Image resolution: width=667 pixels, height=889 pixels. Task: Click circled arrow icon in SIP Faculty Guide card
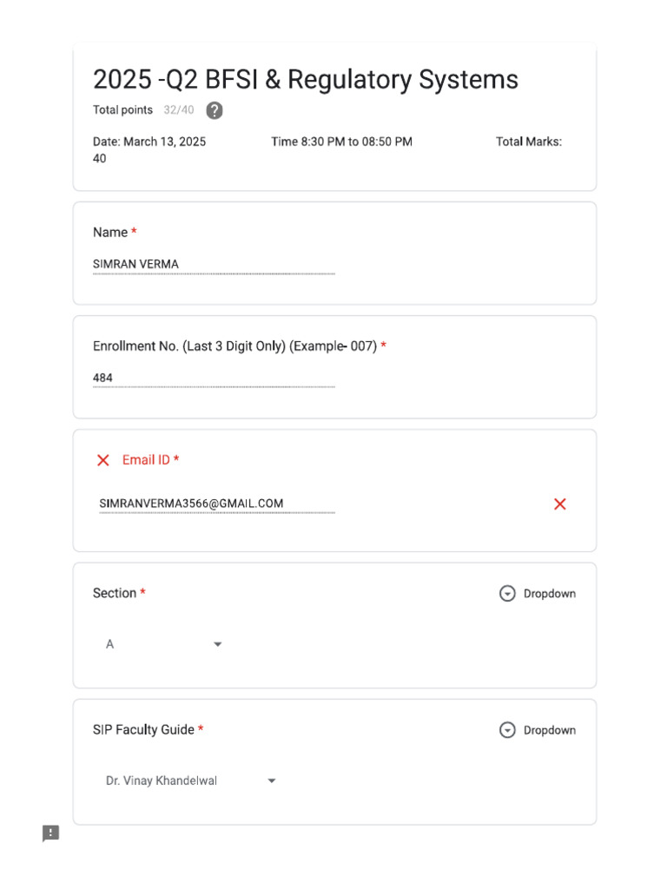(507, 730)
